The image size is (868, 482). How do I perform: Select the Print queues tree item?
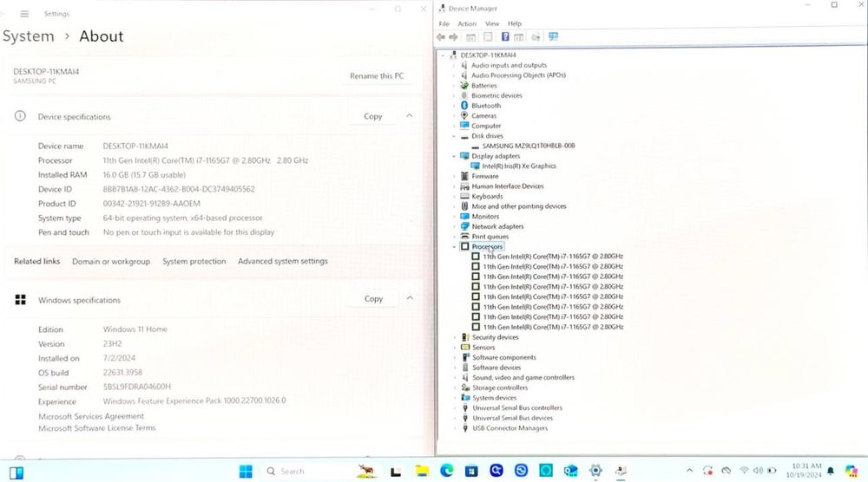[x=490, y=237]
